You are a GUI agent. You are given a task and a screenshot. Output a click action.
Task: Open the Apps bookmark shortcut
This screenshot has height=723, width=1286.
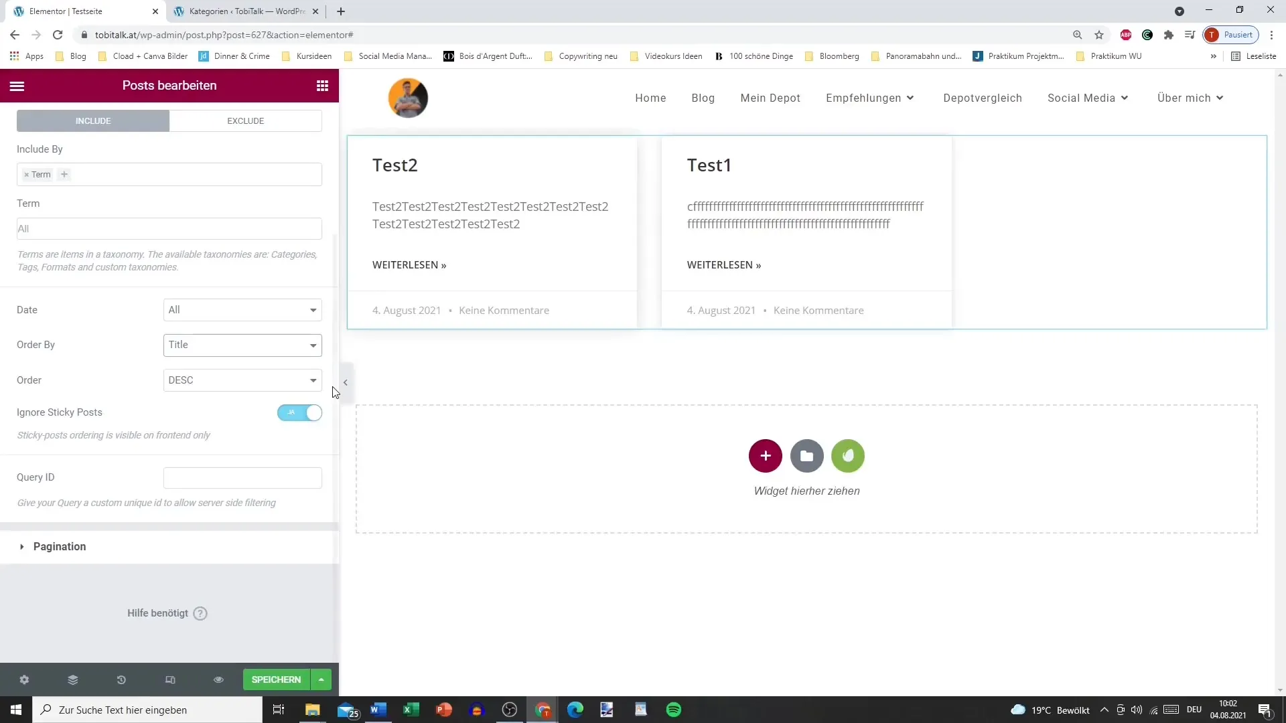[27, 56]
